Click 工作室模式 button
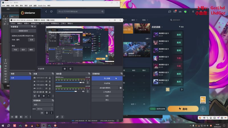 (x=107, y=92)
